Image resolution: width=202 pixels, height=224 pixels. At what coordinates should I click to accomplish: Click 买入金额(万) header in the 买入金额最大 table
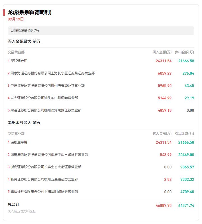click(162, 52)
